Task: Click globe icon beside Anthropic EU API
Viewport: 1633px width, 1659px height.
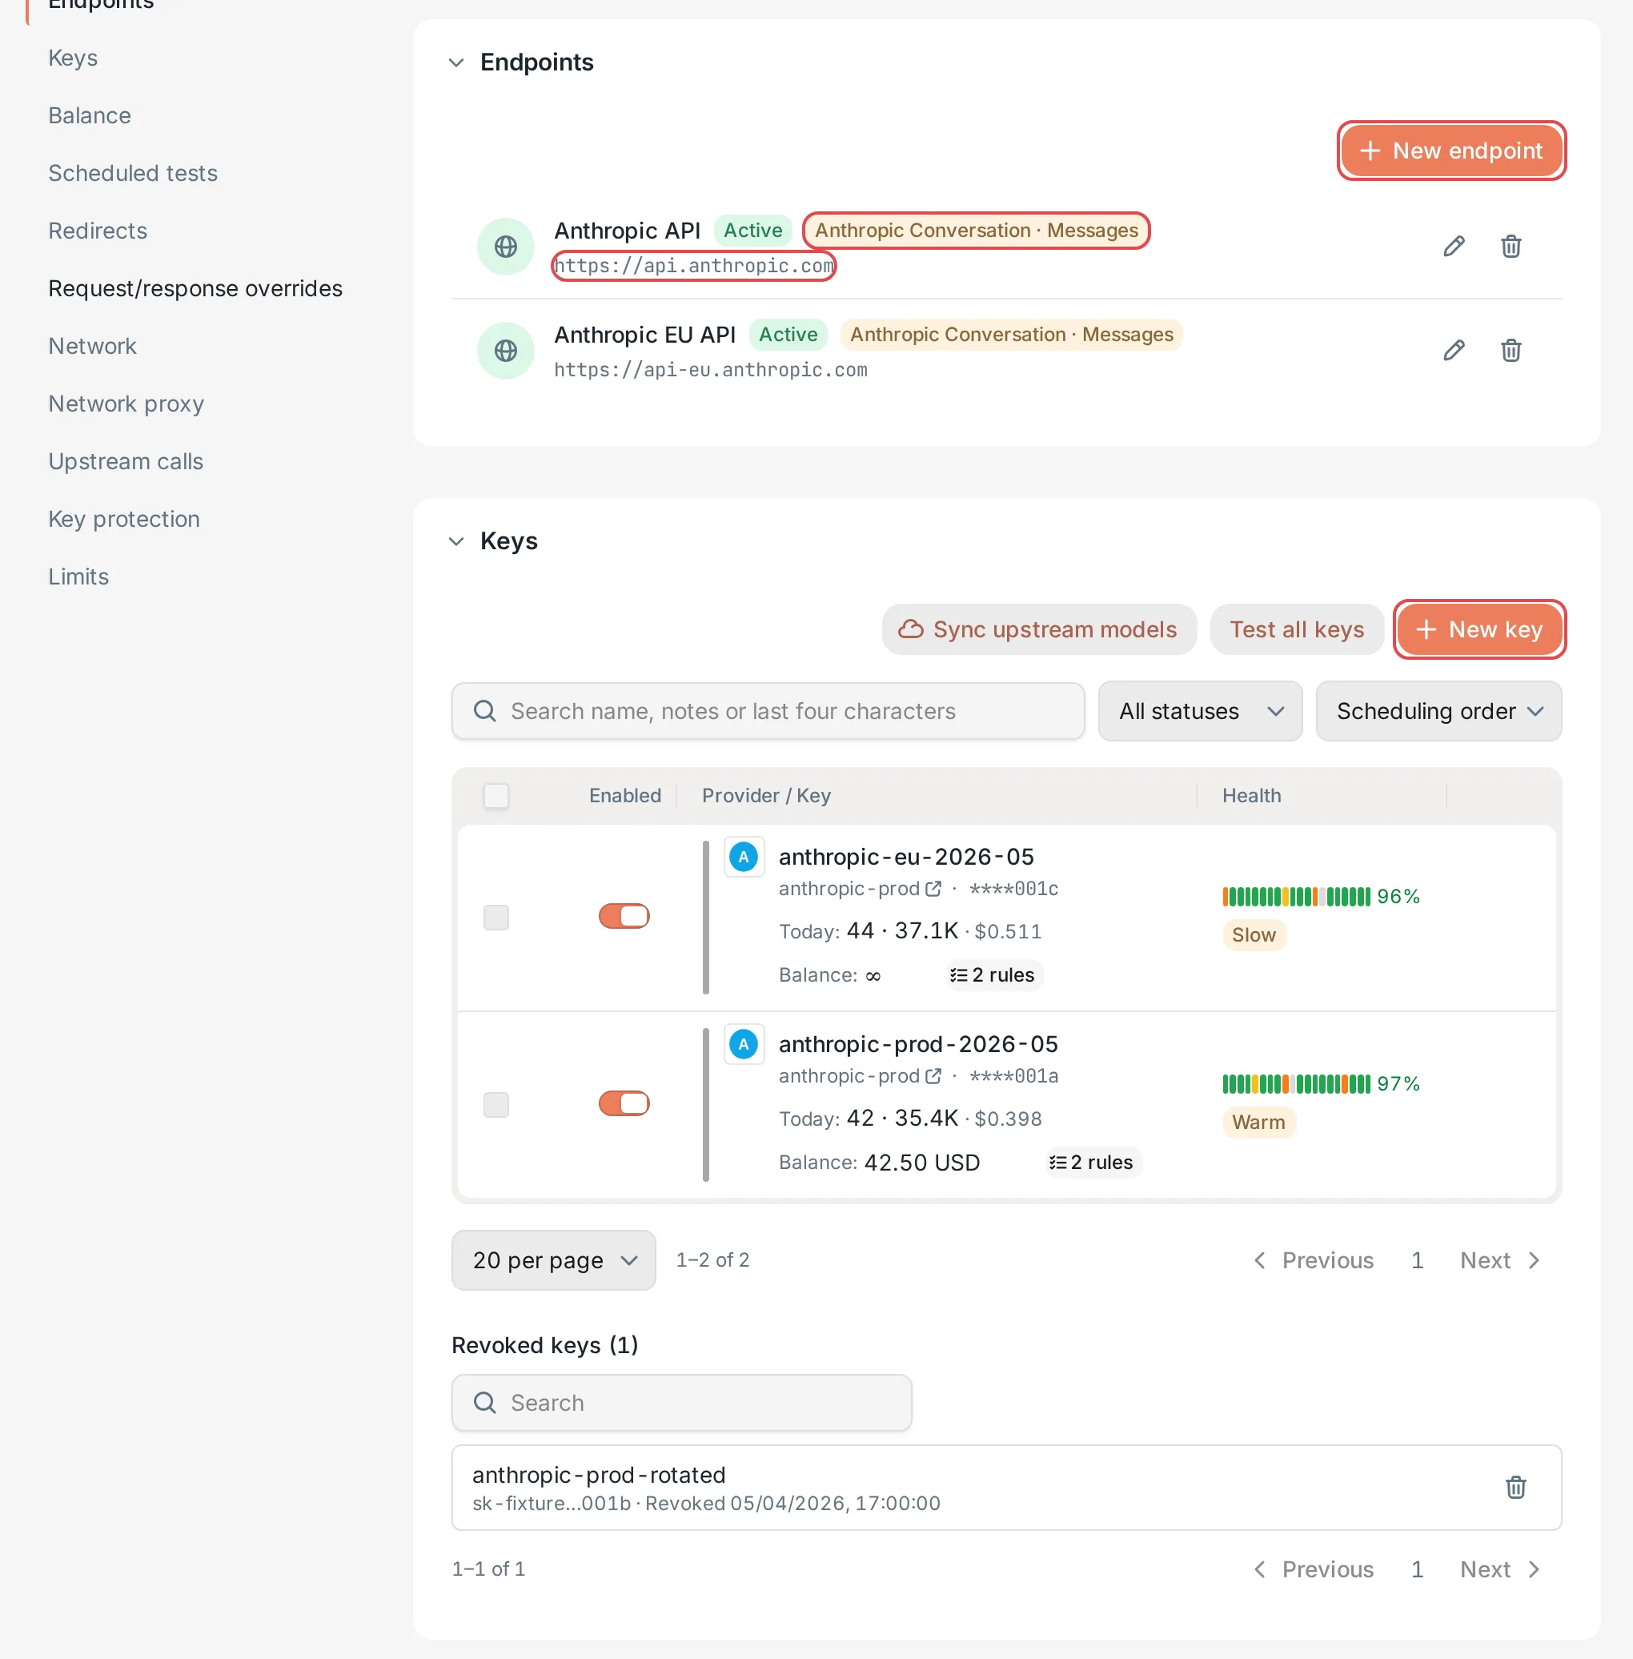Action: pos(506,350)
